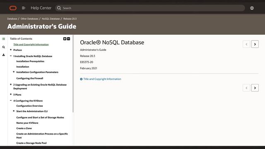Open Title and Copyright Information in sidebar
This screenshot has height=149, width=265.
pos(31,44)
